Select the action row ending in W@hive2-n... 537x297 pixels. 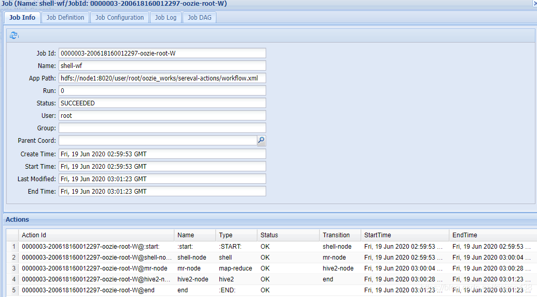click(x=271, y=279)
